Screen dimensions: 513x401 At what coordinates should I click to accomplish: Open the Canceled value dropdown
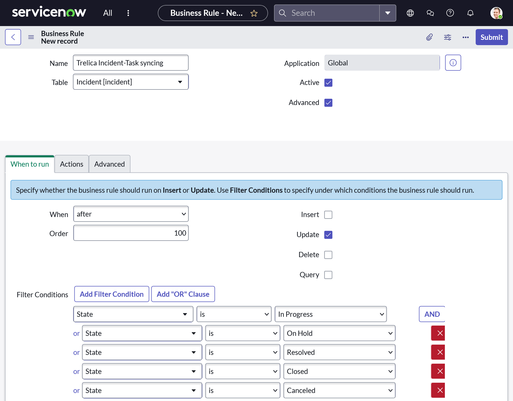click(339, 390)
